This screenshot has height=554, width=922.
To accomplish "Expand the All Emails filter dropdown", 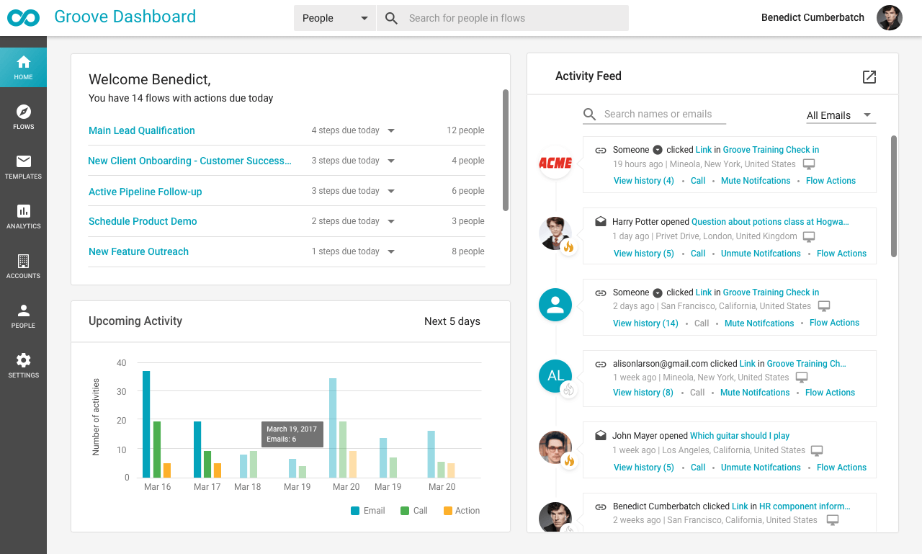I will 840,115.
